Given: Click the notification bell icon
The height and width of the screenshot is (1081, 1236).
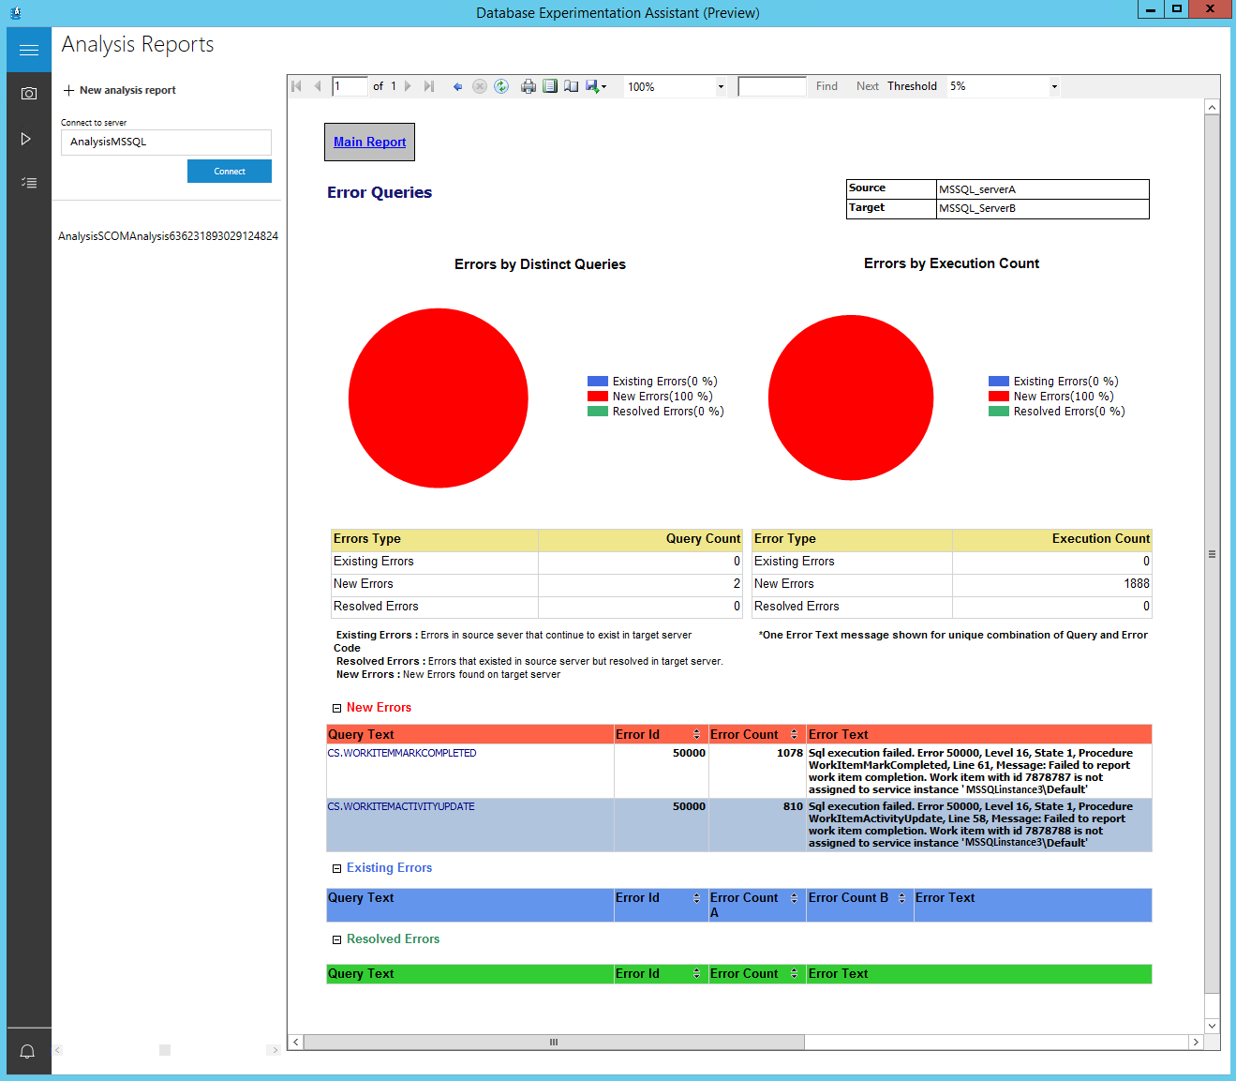Looking at the screenshot, I should [x=27, y=1051].
